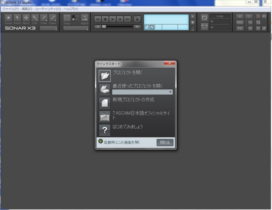Set loop points to selection button
The height and width of the screenshot is (210, 272).
point(204,27)
